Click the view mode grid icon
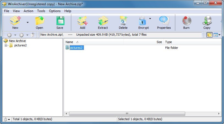 pyautogui.click(x=215, y=35)
